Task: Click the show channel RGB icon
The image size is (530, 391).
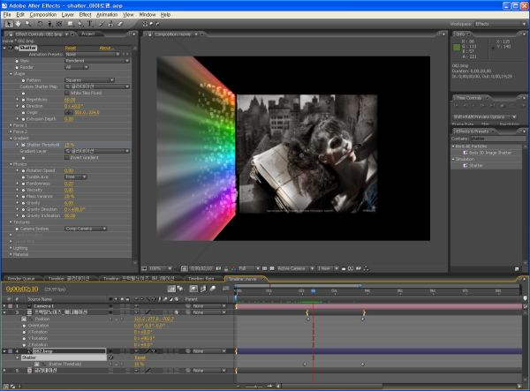Action: point(233,269)
